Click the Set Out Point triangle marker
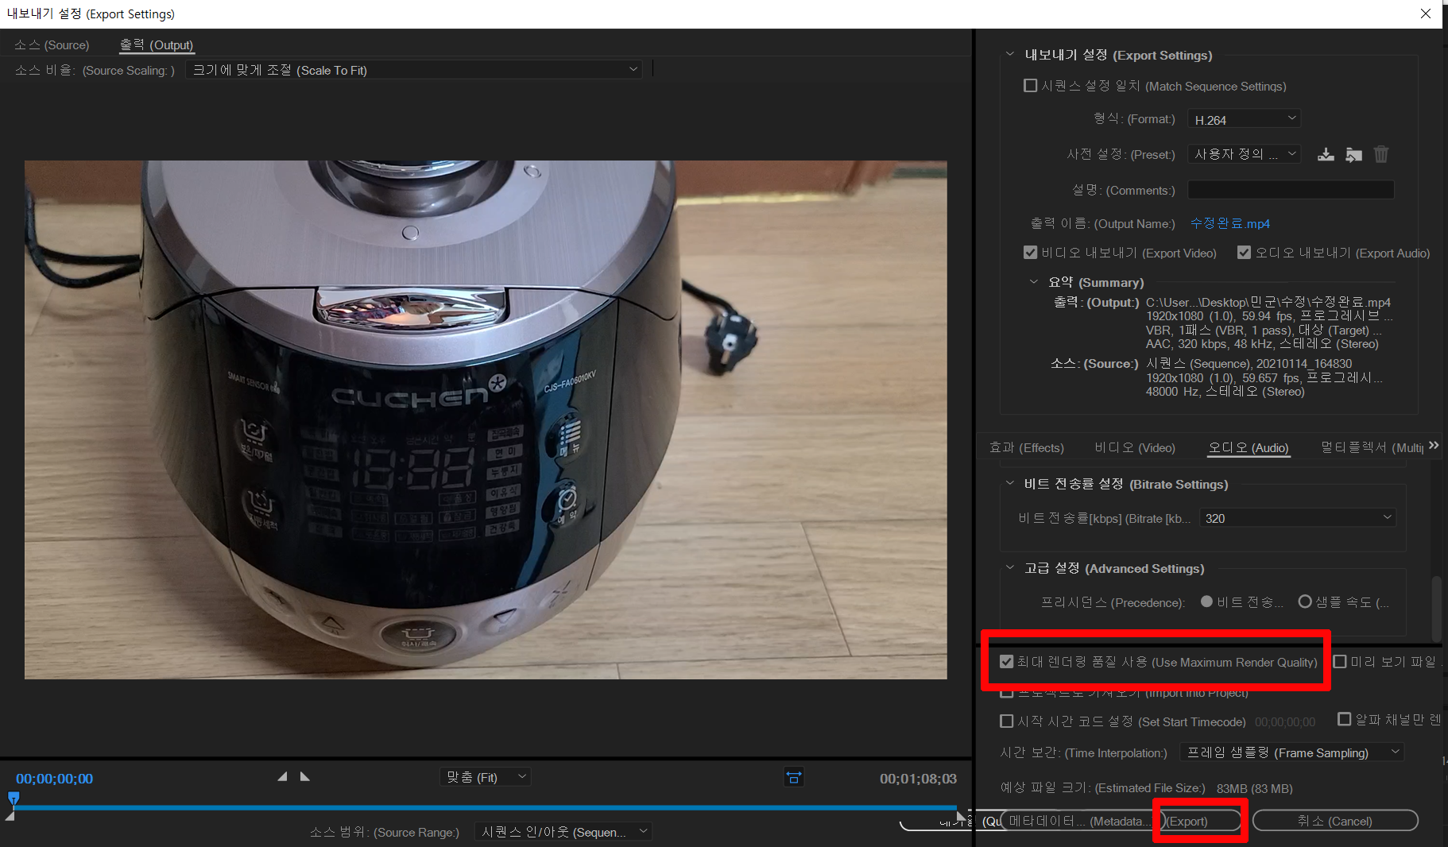 point(304,776)
